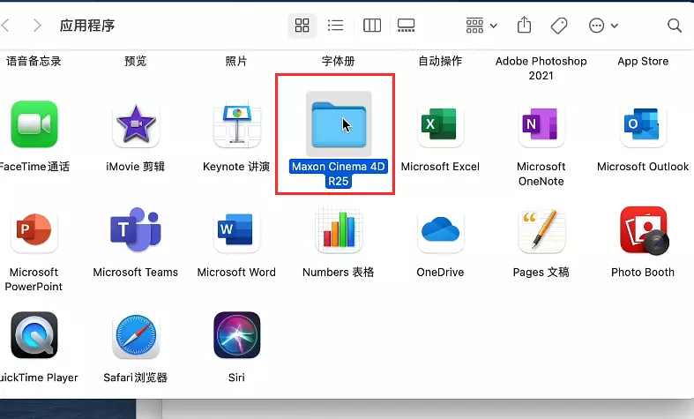The image size is (694, 419).
Task: Click the iMovie 剪辑 name text
Action: [x=136, y=167]
